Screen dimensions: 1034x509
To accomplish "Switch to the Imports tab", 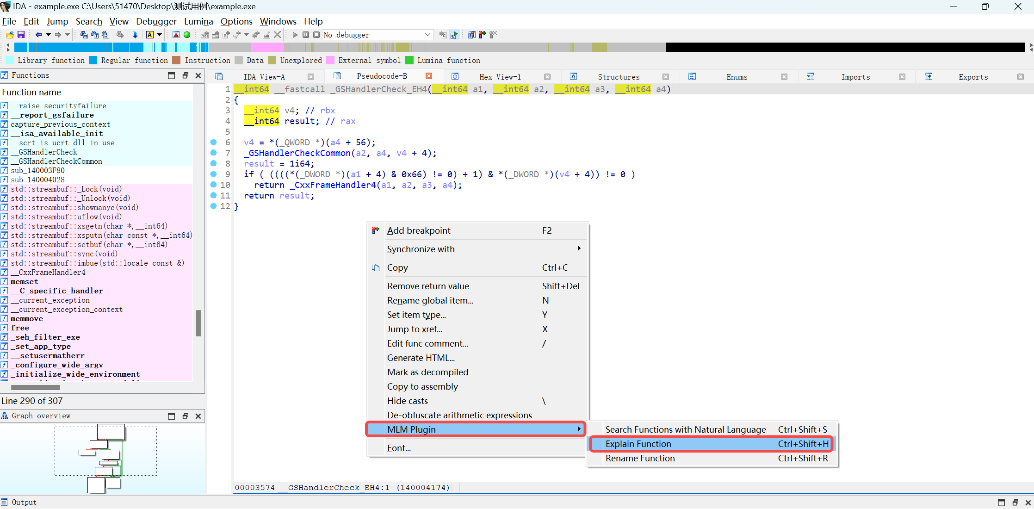I will (855, 77).
